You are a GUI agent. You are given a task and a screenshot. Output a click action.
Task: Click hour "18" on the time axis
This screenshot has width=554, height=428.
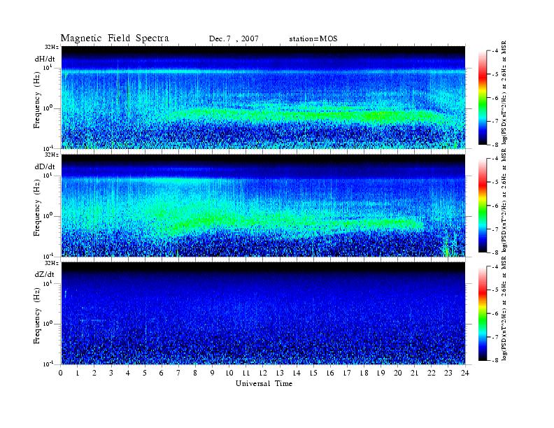pyautogui.click(x=364, y=373)
